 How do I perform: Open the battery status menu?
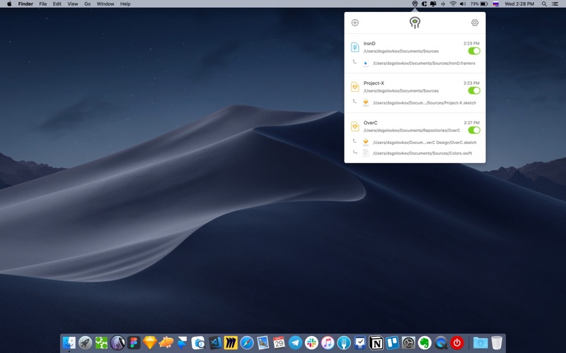482,4
